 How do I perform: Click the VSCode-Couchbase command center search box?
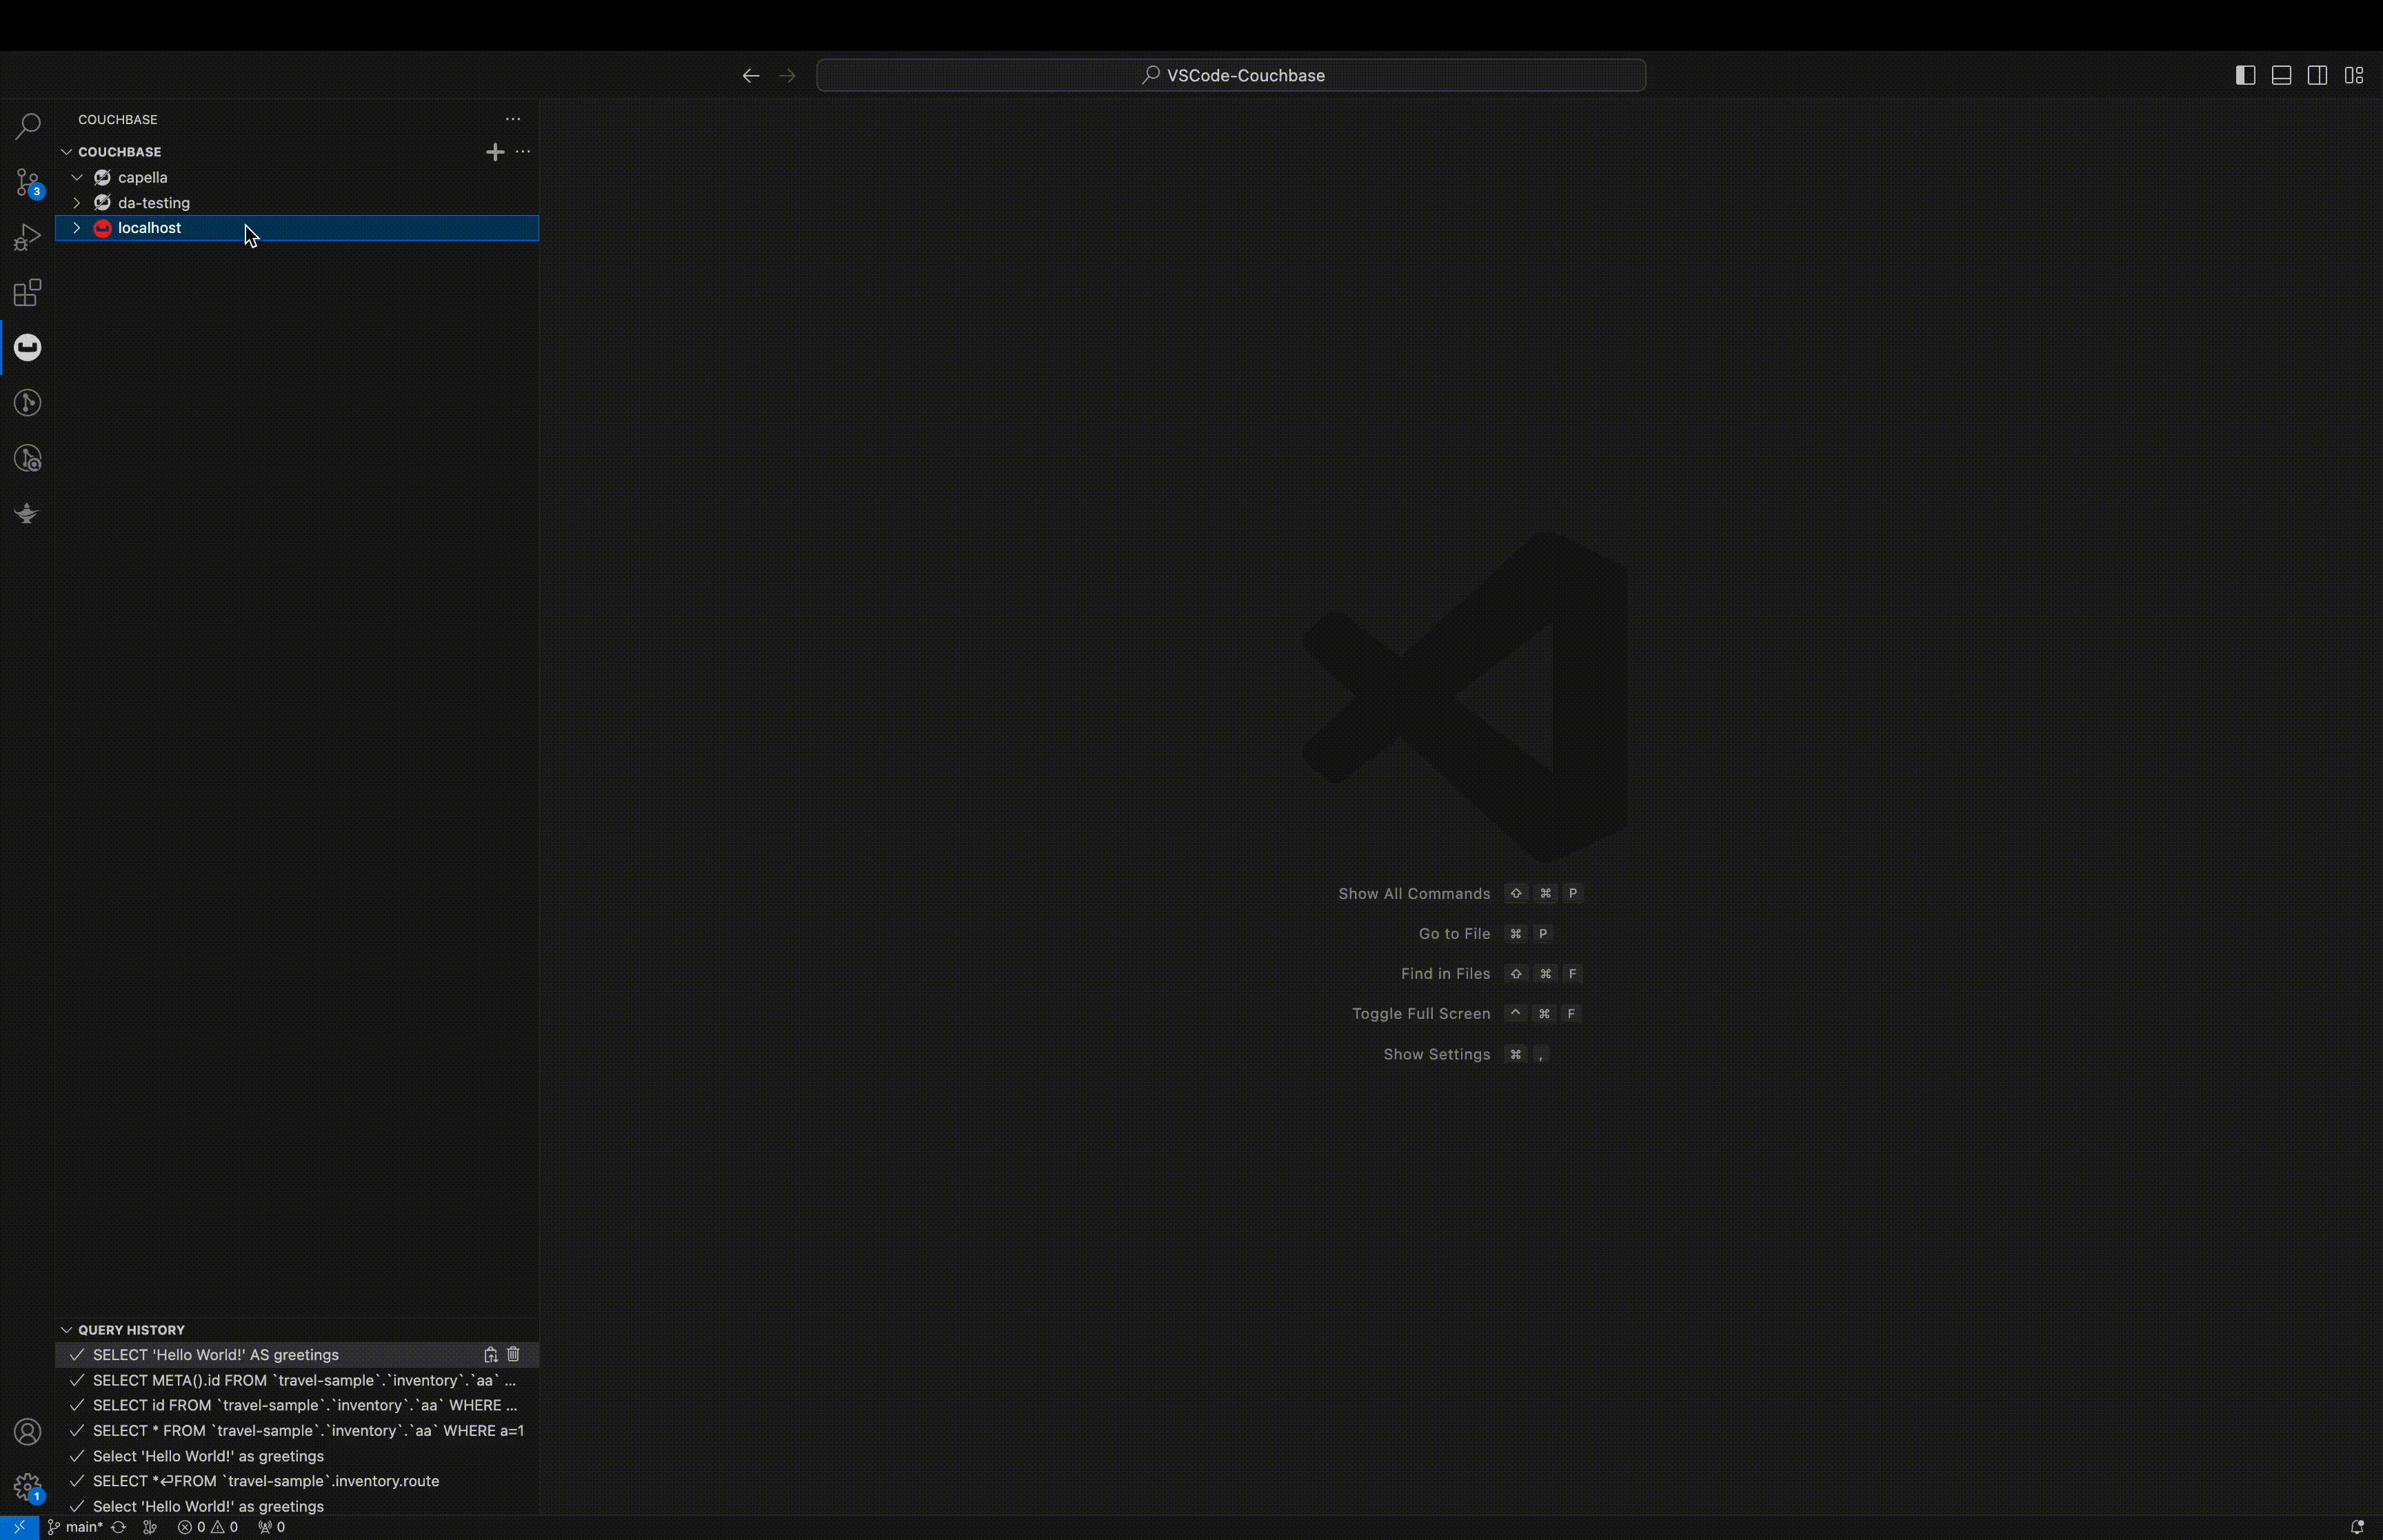click(x=1231, y=75)
